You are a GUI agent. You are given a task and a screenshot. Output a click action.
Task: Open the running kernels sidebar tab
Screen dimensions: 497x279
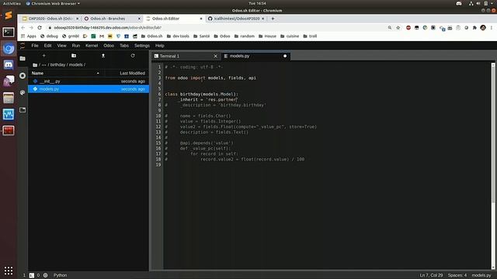[23, 76]
